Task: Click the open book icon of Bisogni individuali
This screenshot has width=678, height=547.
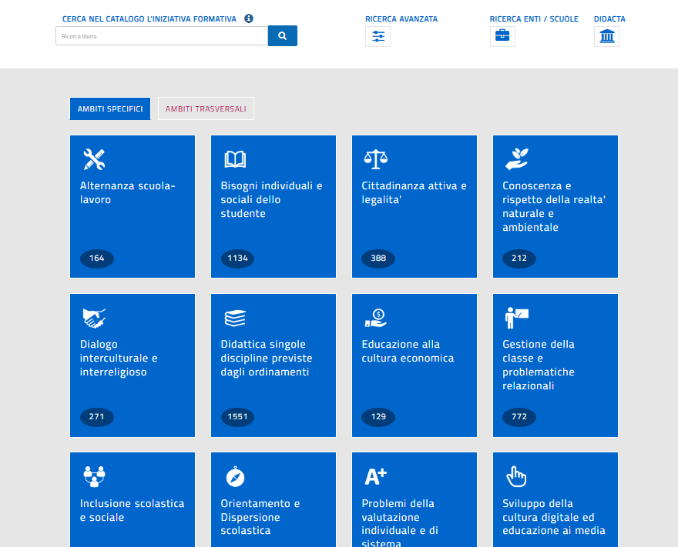Action: 235,159
